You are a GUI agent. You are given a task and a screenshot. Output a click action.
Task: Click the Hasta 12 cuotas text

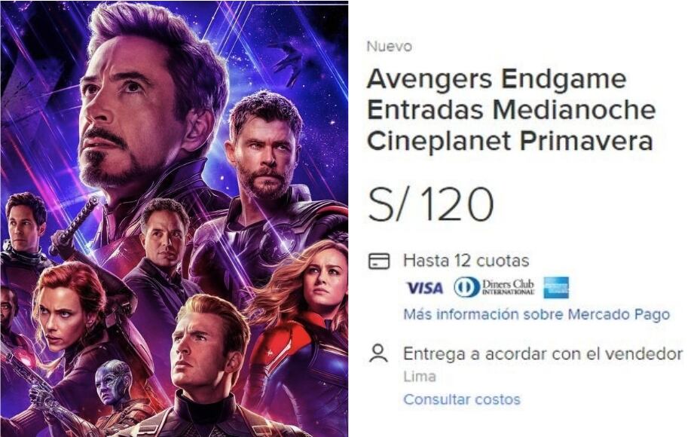click(x=466, y=261)
